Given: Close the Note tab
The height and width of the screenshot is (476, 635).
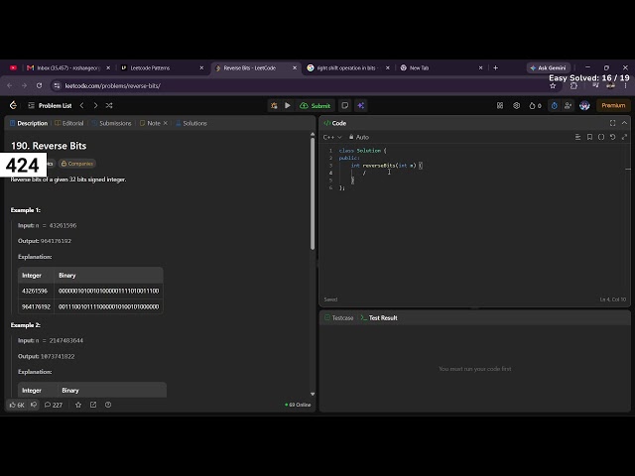Looking at the screenshot, I should [x=166, y=123].
